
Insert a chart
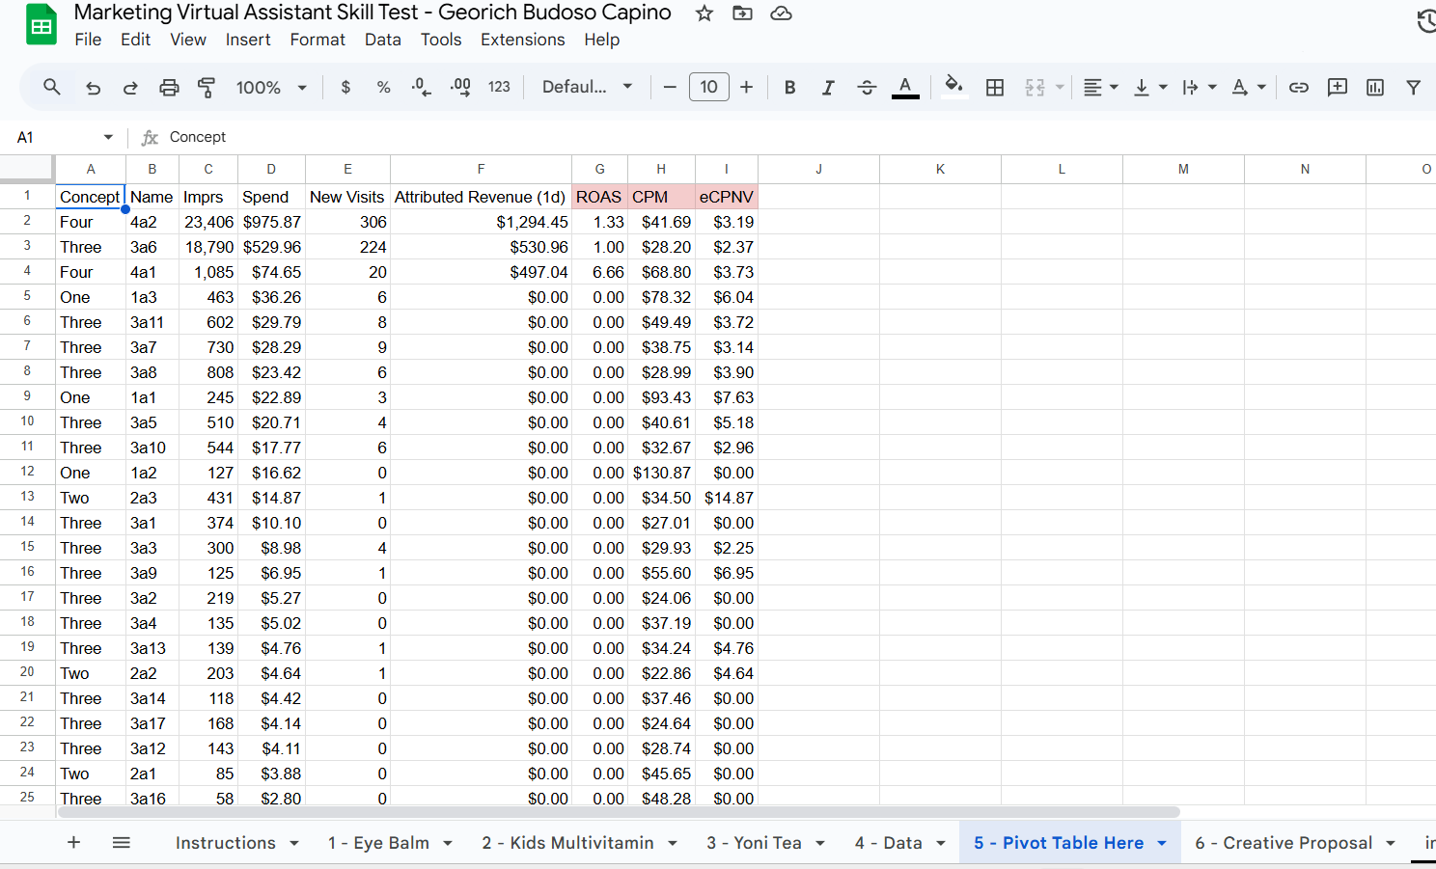tap(1375, 88)
